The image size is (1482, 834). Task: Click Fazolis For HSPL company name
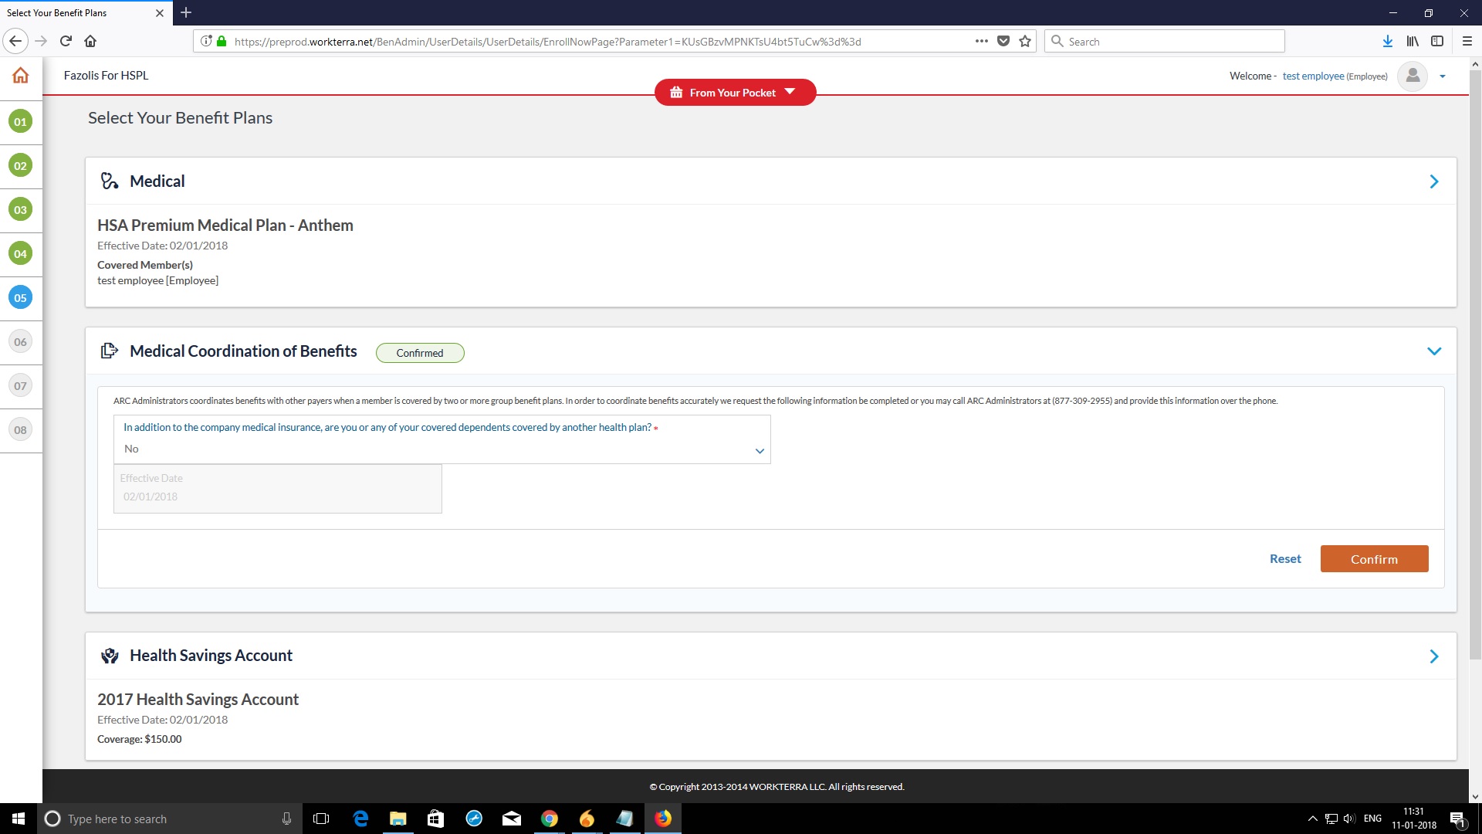coord(106,76)
